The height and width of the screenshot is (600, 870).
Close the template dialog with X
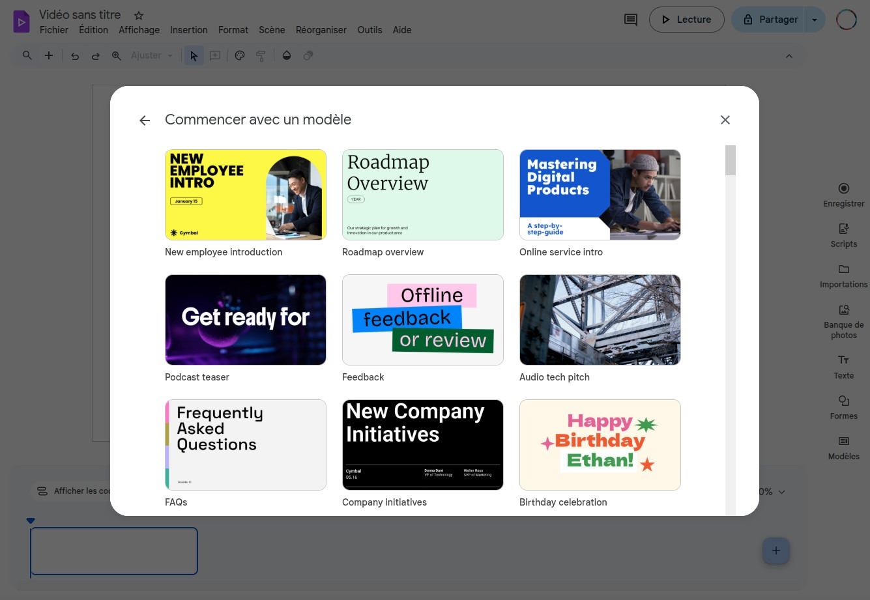(725, 120)
